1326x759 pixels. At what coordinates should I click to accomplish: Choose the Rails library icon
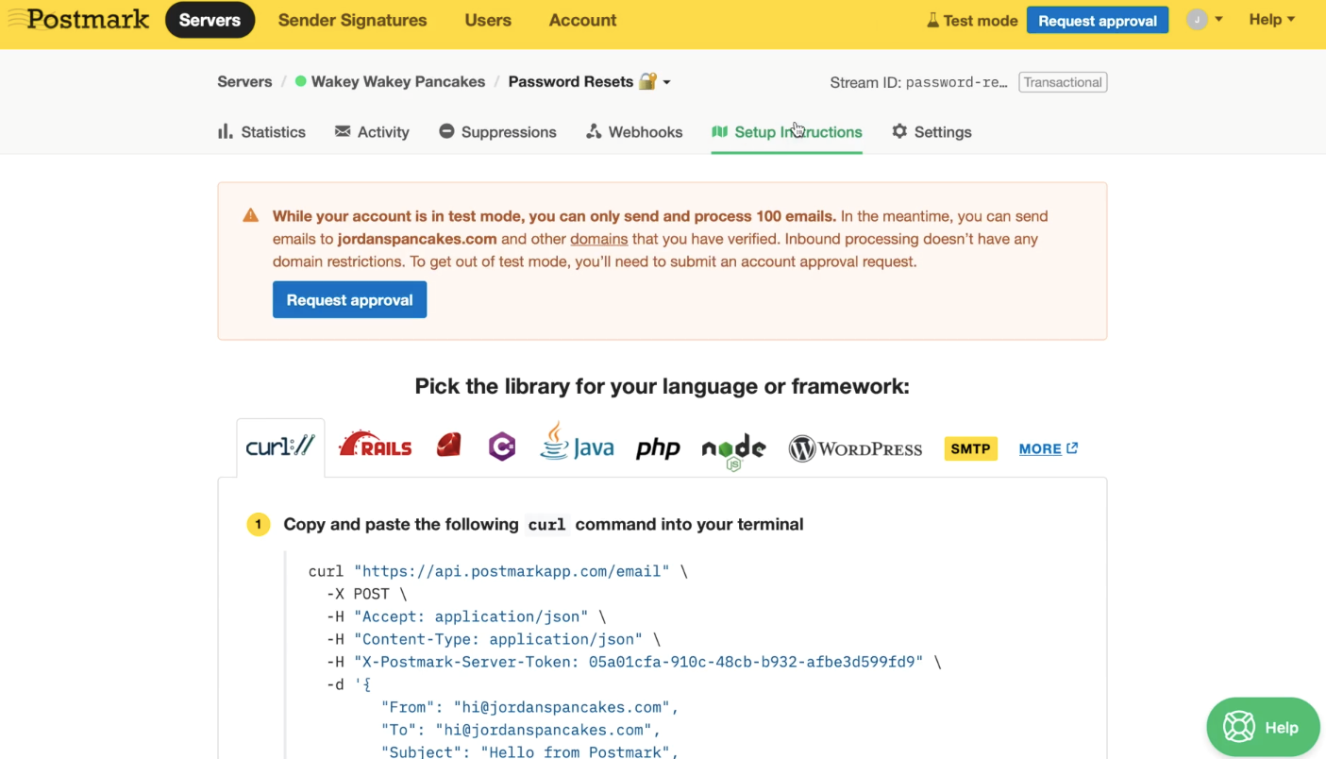[375, 445]
